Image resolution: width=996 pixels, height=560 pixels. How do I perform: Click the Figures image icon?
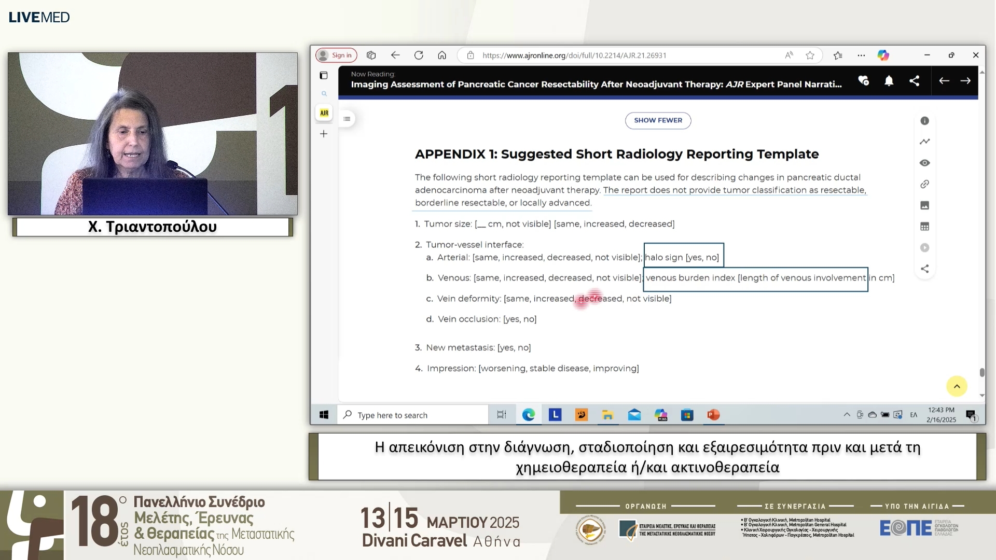coord(924,205)
